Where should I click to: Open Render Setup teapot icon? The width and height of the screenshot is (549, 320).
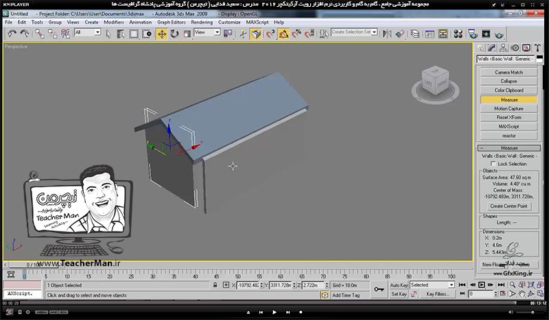(473, 34)
